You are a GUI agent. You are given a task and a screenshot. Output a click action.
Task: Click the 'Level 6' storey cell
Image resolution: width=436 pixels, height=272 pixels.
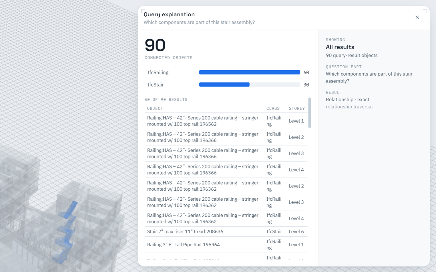(296, 232)
